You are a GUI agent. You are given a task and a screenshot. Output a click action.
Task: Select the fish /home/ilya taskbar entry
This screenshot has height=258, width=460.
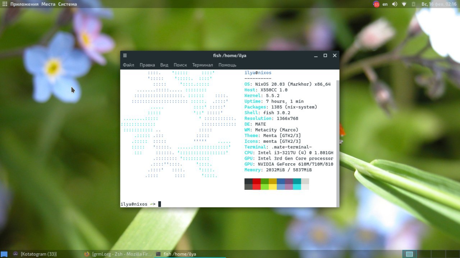tap(190, 254)
